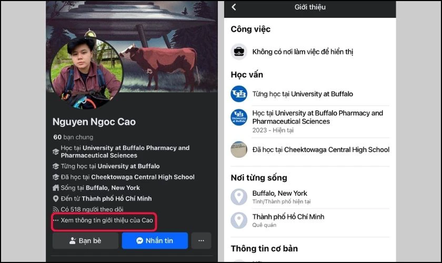Click Từng học tại University at Buffalo on profile
This screenshot has width=442, height=263.
[110, 166]
